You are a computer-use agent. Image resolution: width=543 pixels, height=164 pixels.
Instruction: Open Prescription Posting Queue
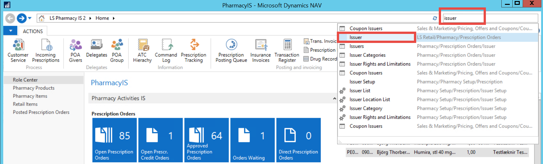coord(231,51)
